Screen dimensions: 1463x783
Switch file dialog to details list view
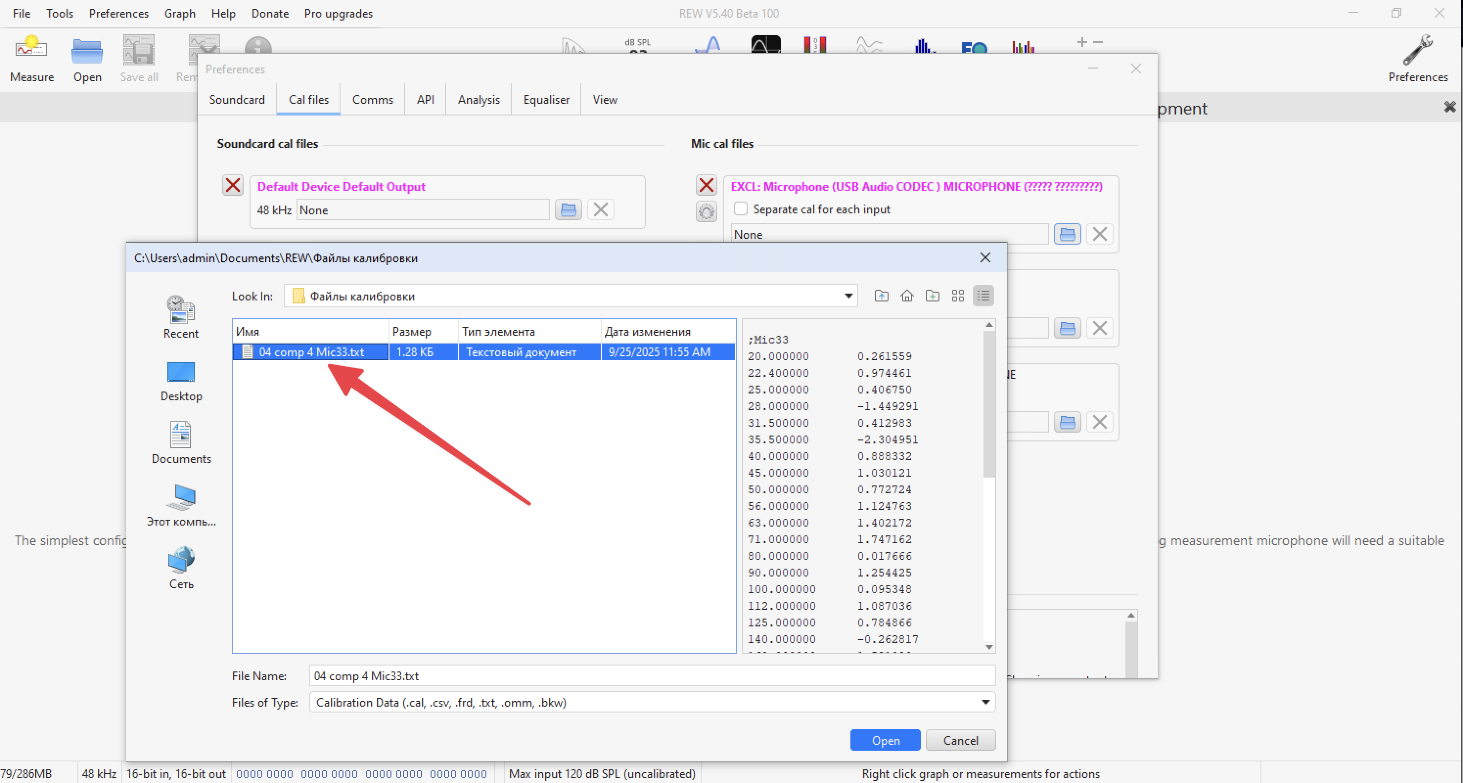983,296
